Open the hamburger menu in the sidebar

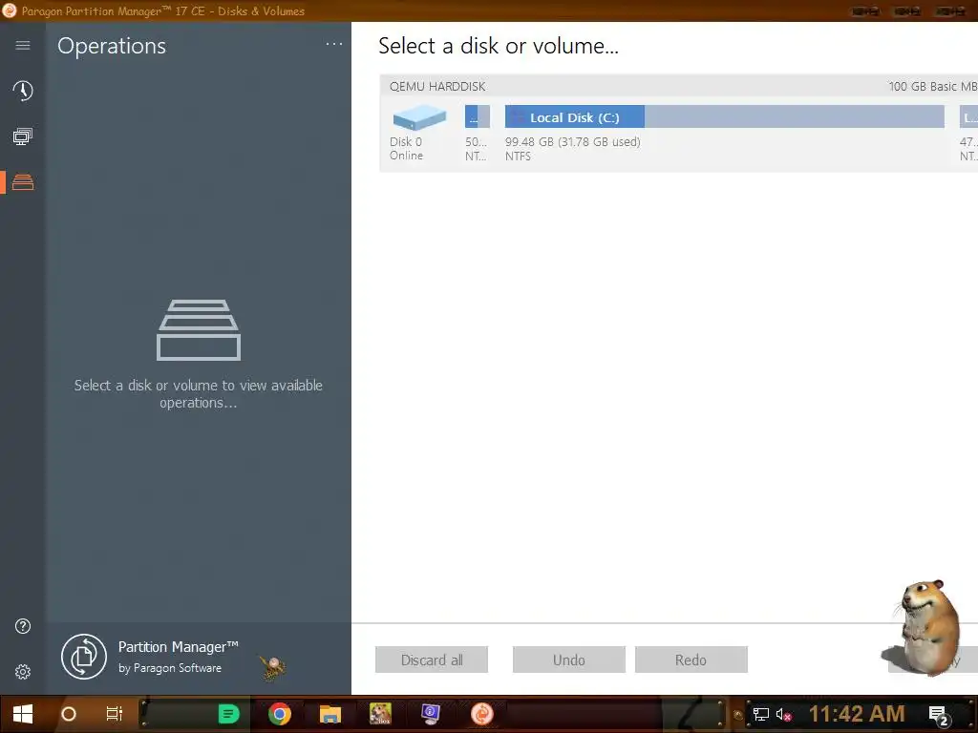tap(23, 45)
